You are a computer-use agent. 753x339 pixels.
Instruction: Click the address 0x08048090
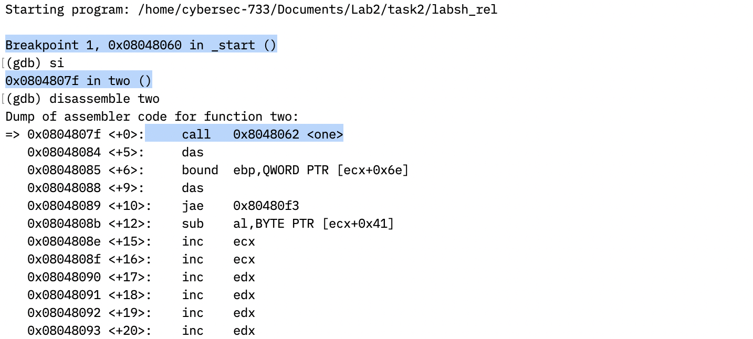coord(64,278)
